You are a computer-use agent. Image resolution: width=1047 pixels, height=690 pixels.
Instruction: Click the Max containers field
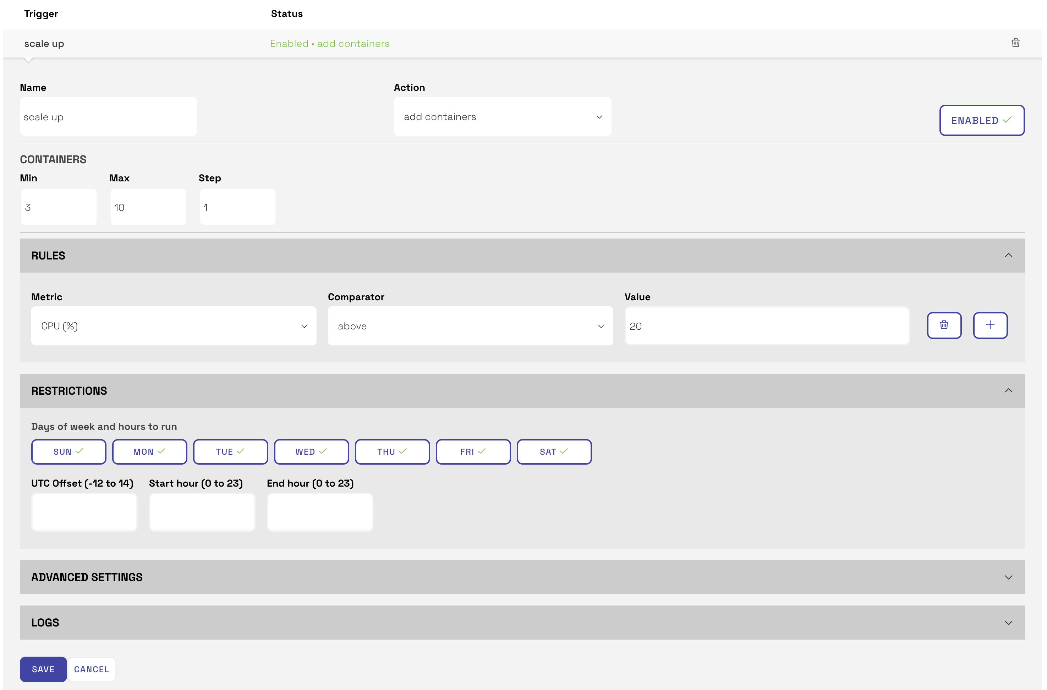(x=148, y=207)
